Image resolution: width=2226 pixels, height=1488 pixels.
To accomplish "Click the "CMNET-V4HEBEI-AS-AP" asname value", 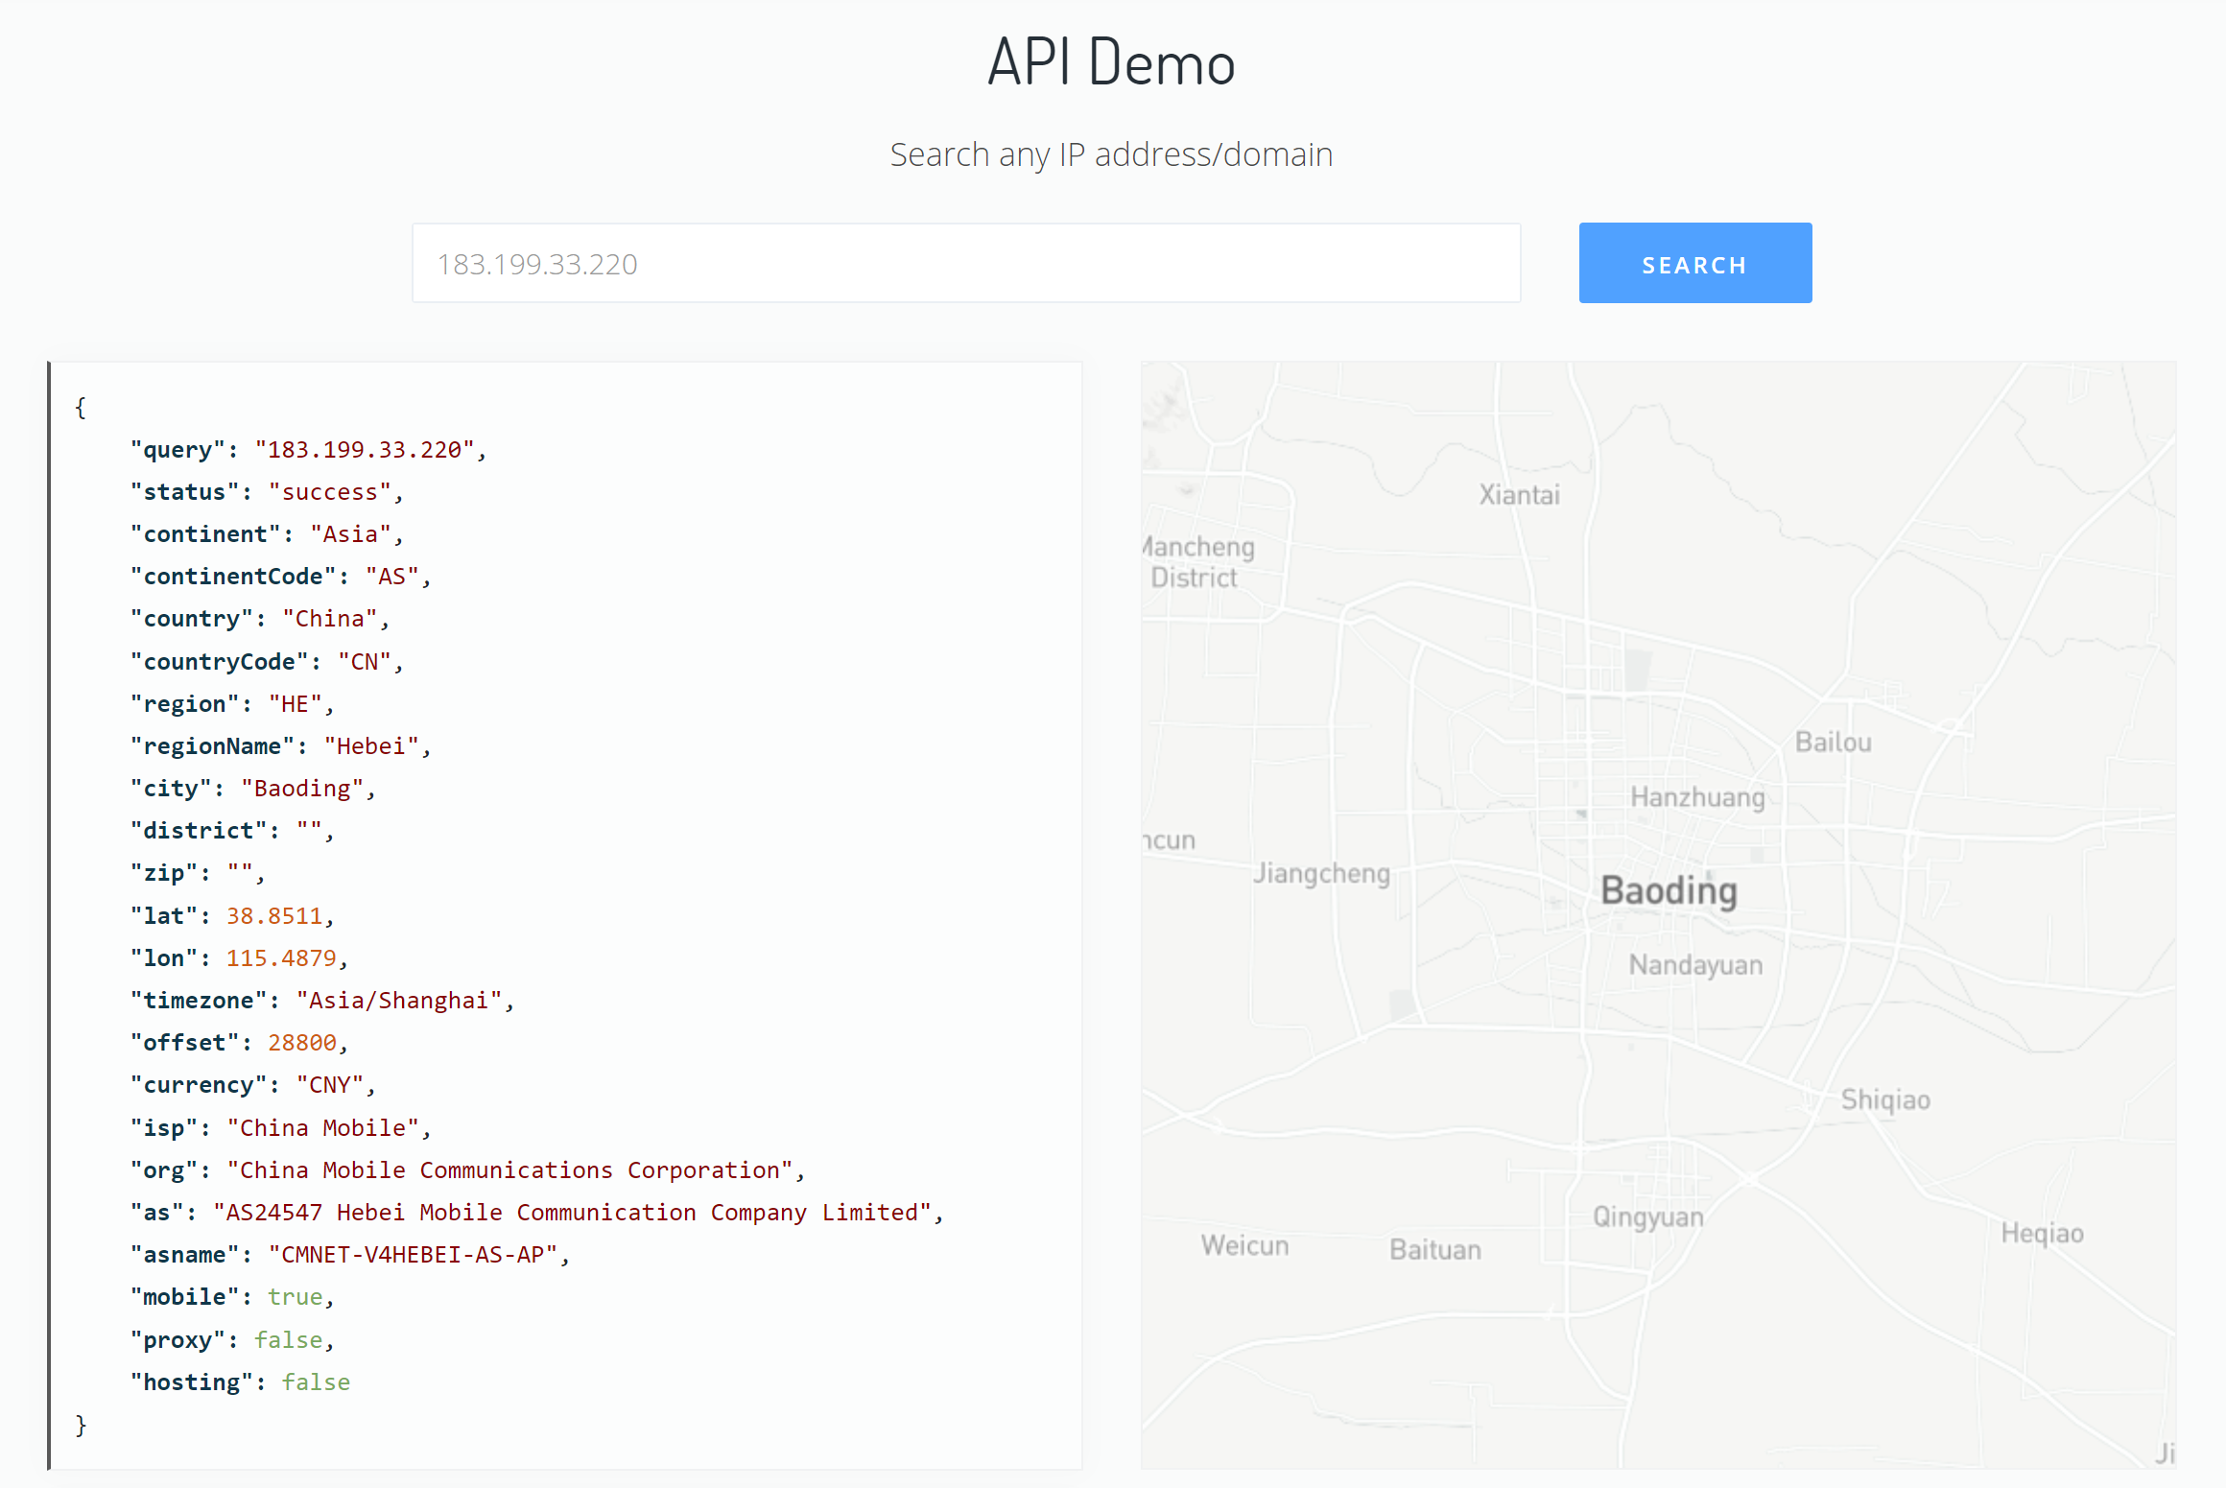I will pos(413,1255).
